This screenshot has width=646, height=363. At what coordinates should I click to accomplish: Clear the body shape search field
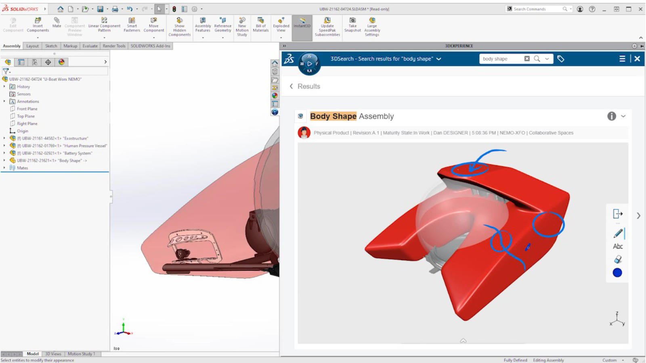point(527,58)
